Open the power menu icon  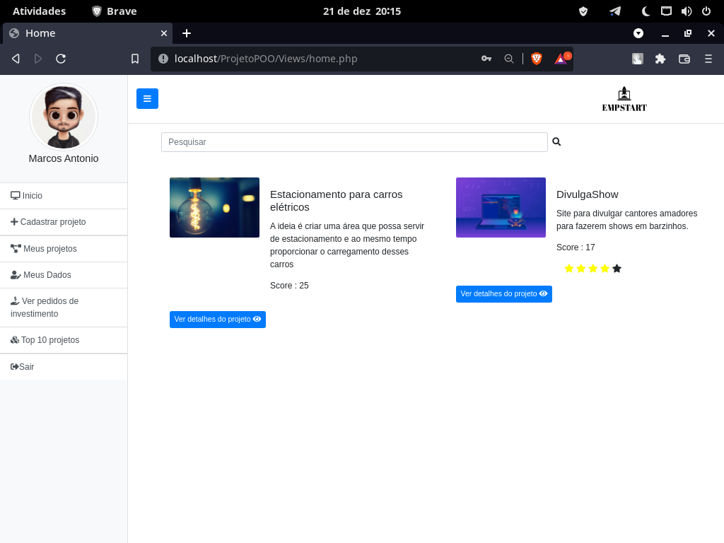pos(706,11)
